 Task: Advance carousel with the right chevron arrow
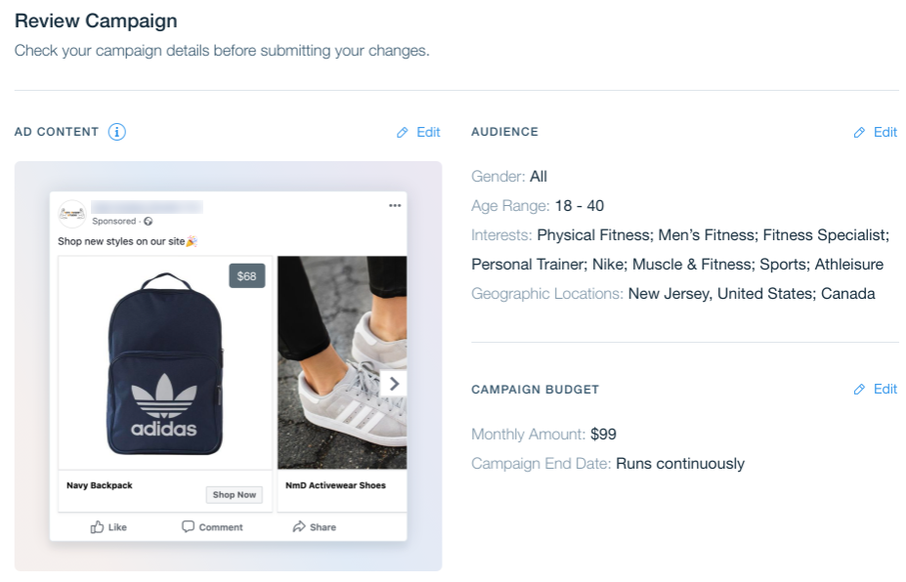point(394,384)
